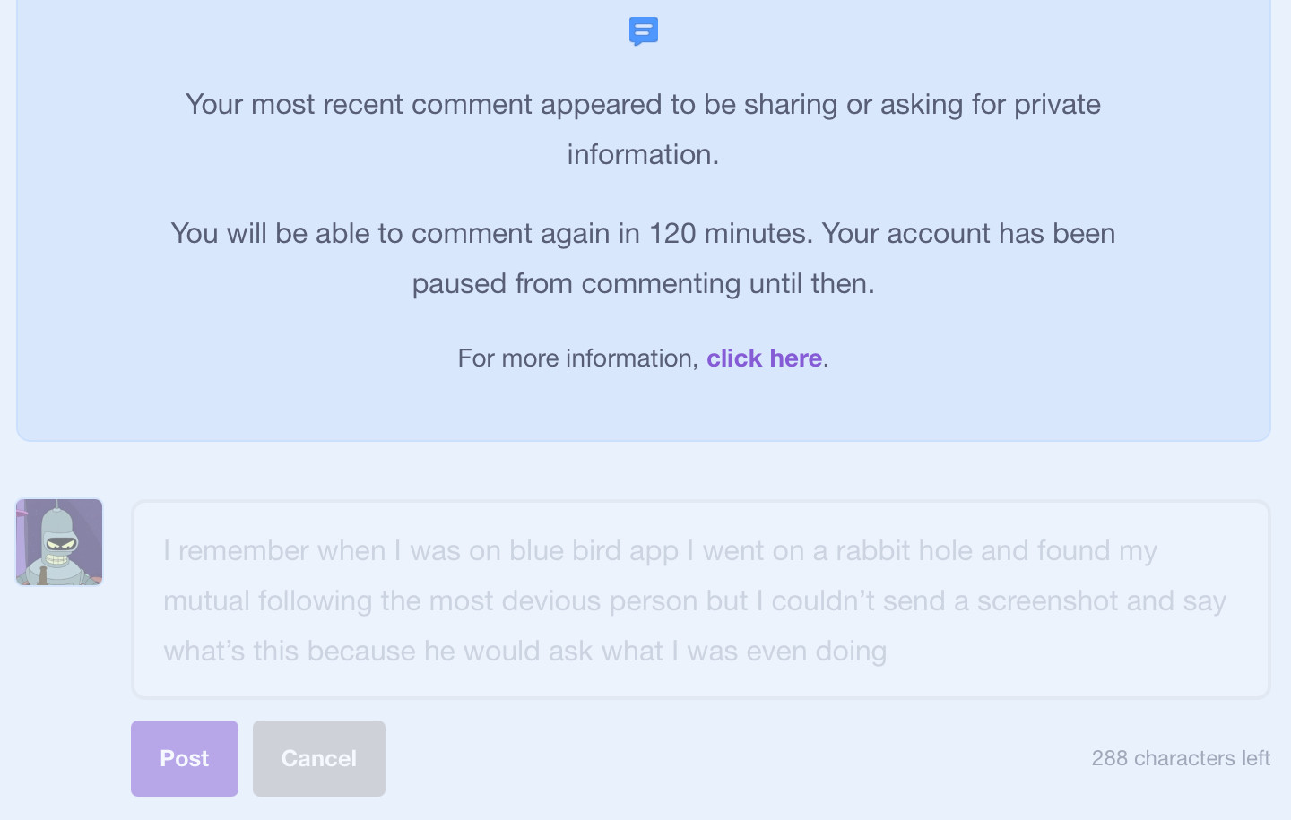This screenshot has height=820, width=1291.
Task: Click the '120 minutes' text in the notice
Action: [730, 234]
